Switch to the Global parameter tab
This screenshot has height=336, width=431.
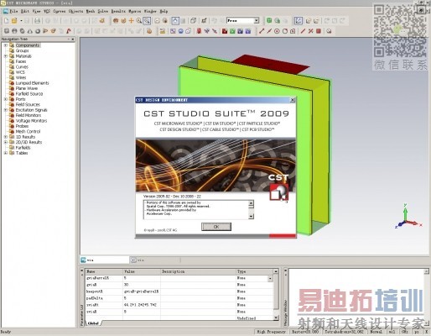click(93, 323)
